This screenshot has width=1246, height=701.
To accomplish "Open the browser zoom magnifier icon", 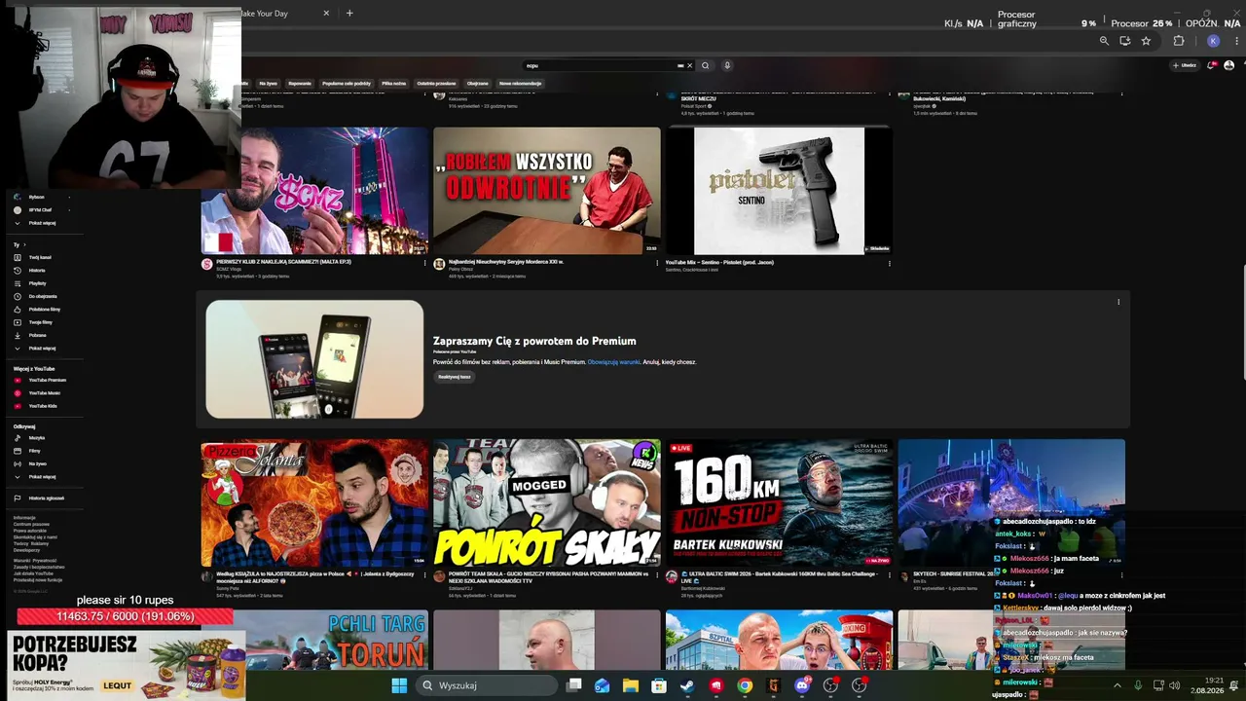I will point(1104,41).
